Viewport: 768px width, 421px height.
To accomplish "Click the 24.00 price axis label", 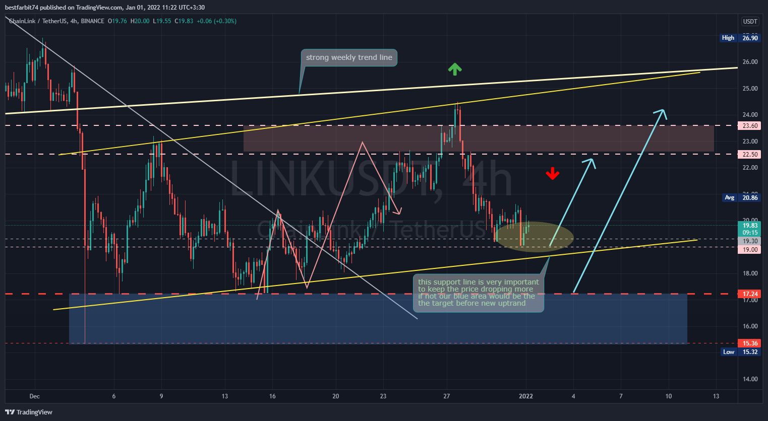I will 750,115.
